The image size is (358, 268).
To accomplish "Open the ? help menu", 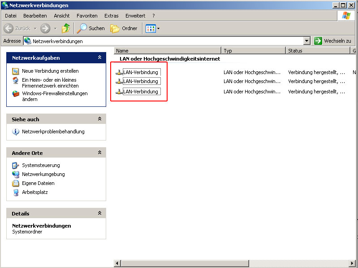I will coord(154,16).
